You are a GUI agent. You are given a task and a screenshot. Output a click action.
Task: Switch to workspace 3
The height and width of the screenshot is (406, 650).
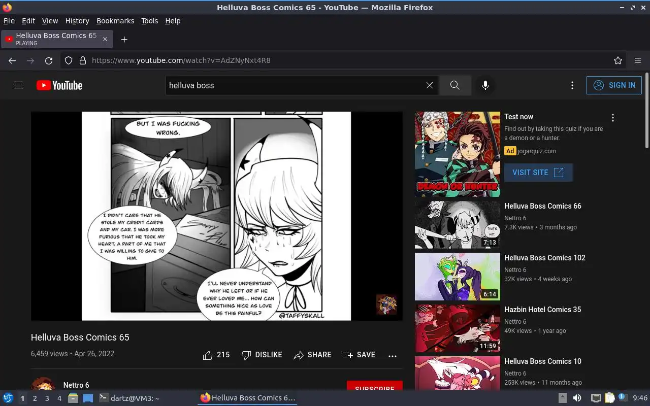pos(47,398)
